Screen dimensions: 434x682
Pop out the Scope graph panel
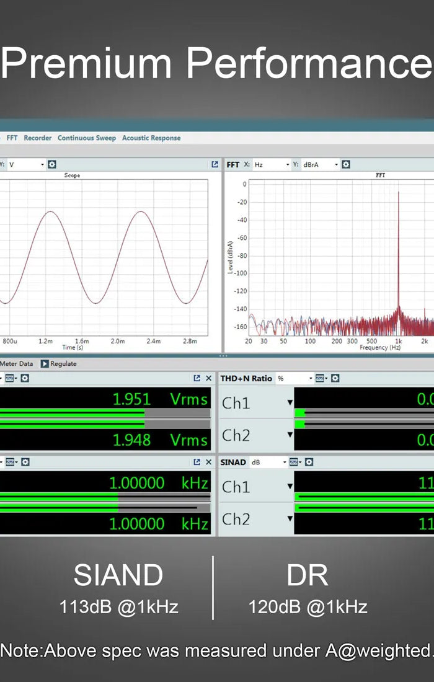click(215, 164)
